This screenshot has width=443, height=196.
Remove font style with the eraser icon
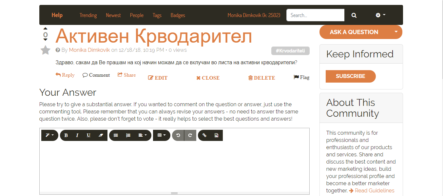101,135
